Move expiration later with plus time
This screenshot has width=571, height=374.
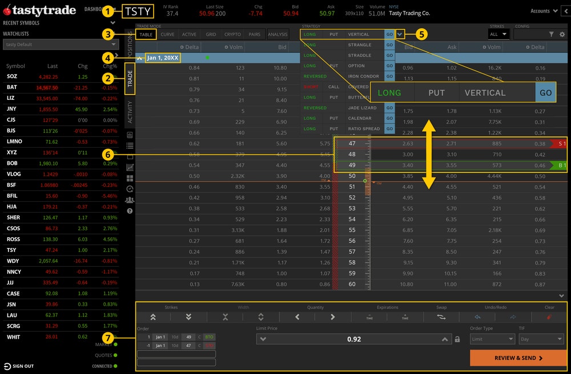(405, 317)
